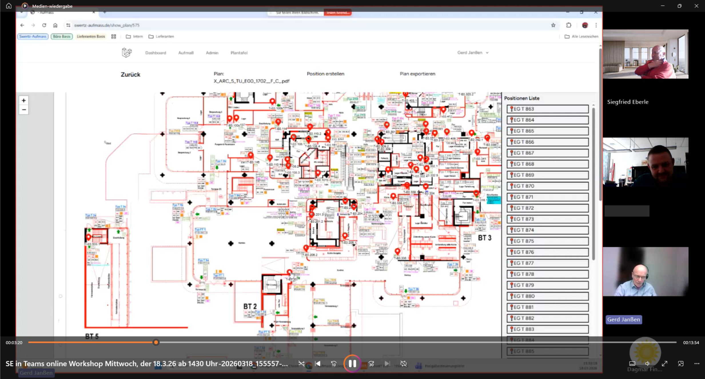This screenshot has width=705, height=379.
Task: Jump to previous track
Action: coord(318,364)
